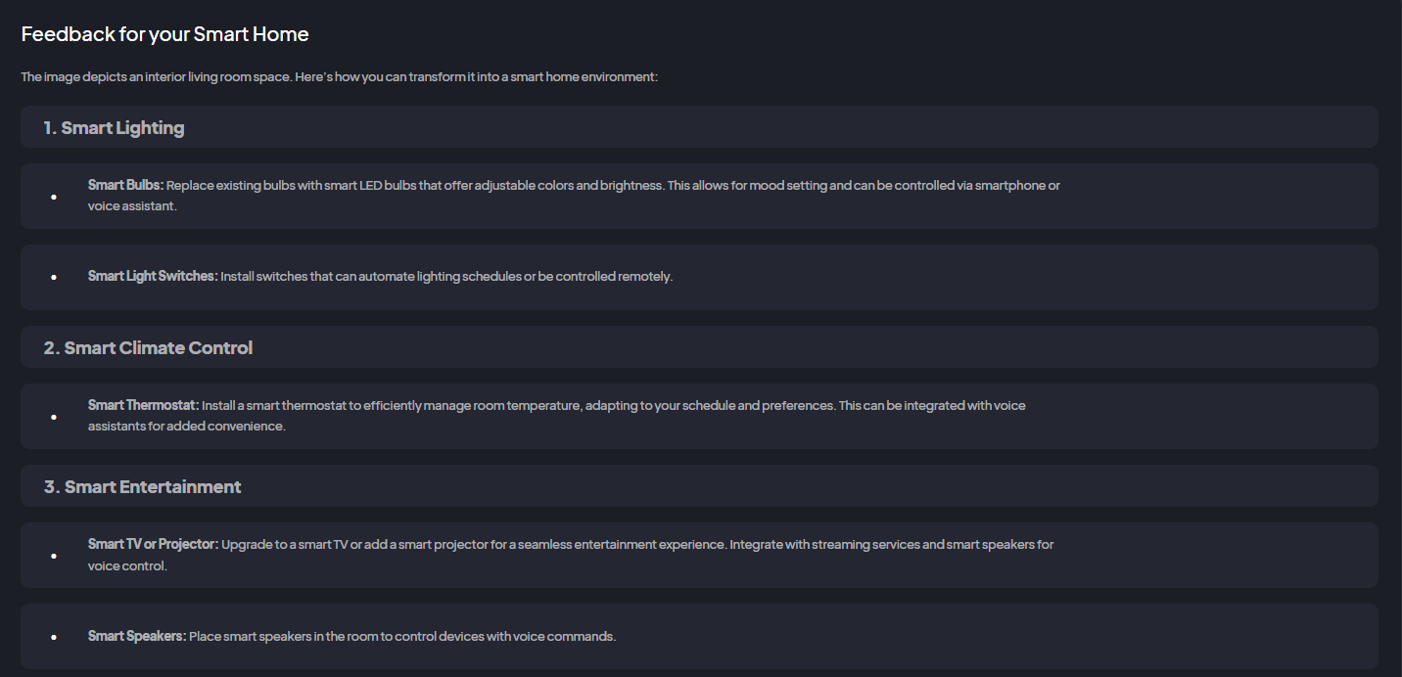Click the bullet dot beside Smart TV or Projector
The height and width of the screenshot is (677, 1402).
pyautogui.click(x=54, y=556)
